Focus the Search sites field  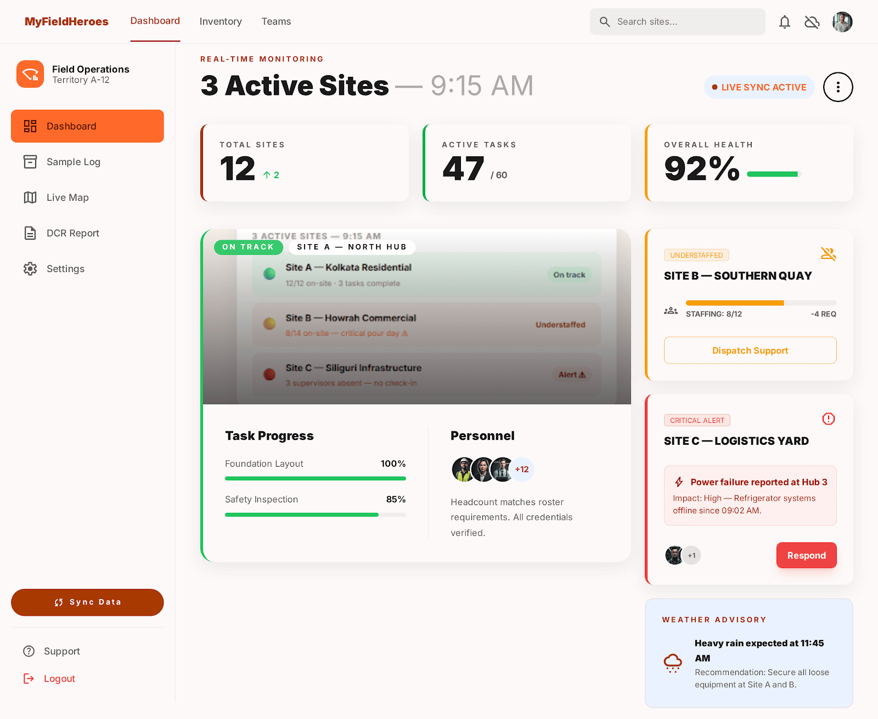678,22
